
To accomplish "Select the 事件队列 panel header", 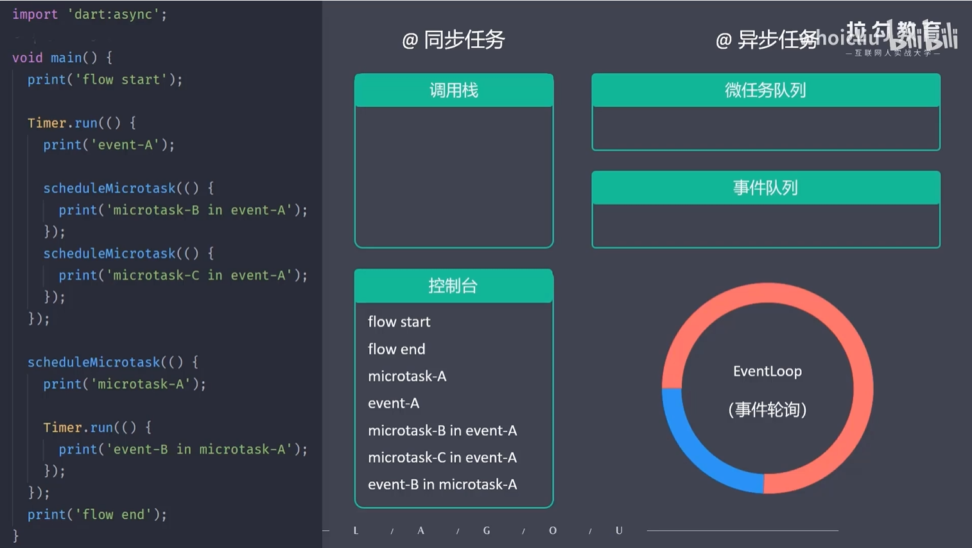I will tap(765, 188).
